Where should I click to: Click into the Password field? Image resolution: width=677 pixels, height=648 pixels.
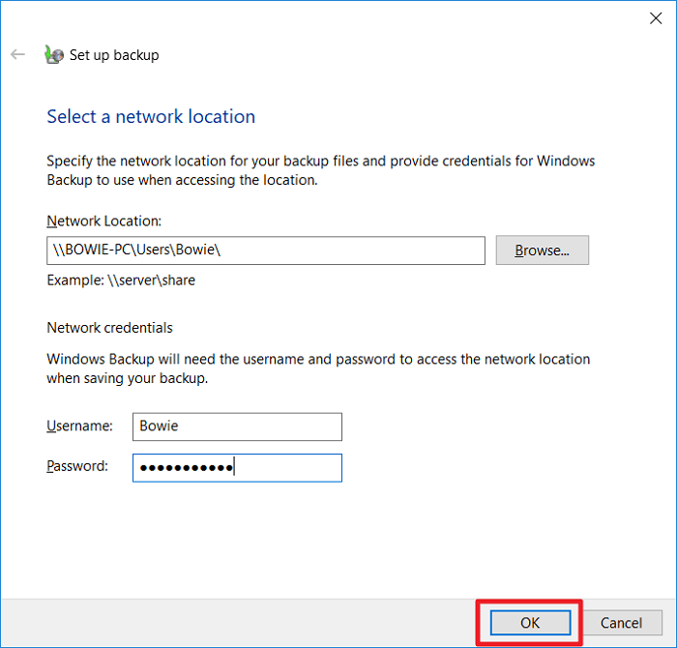237,468
